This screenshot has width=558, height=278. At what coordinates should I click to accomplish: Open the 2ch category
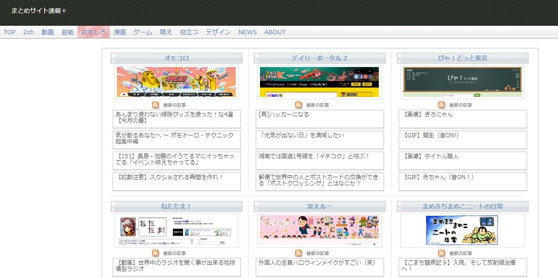29,32
